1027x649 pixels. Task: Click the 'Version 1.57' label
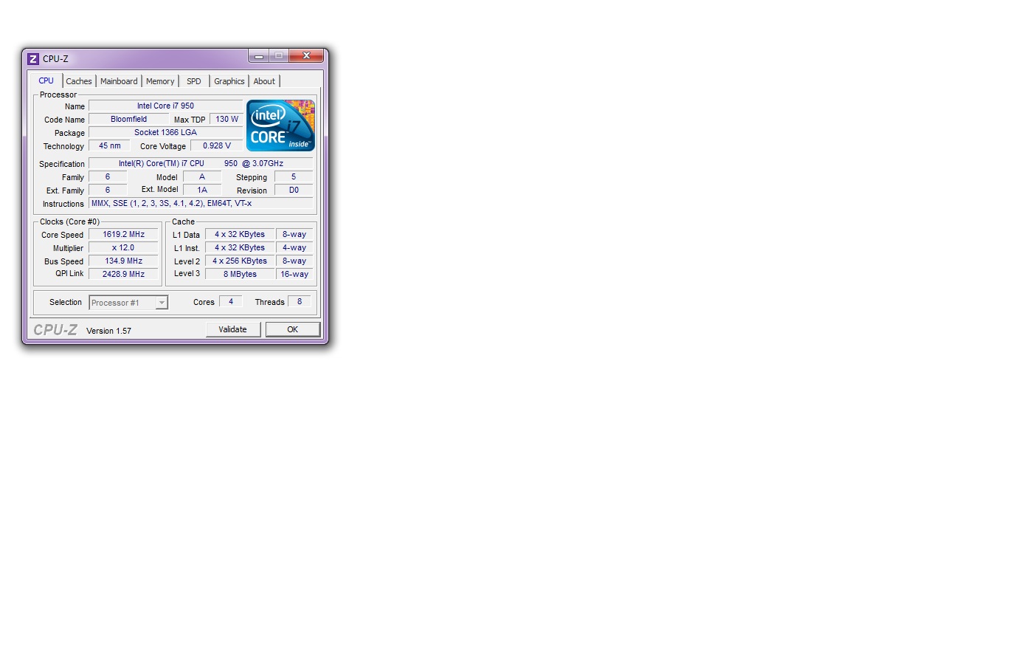pyautogui.click(x=108, y=331)
